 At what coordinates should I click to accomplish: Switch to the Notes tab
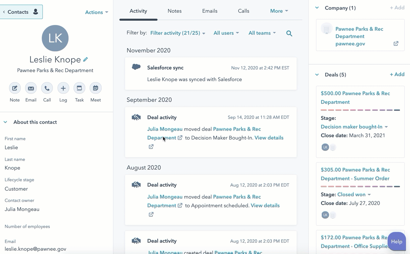pyautogui.click(x=175, y=11)
